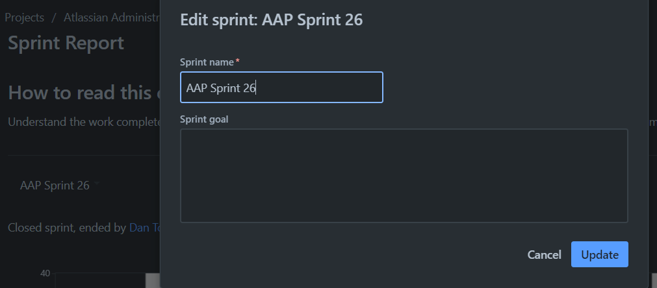Click into the Sprint goal text area
The width and height of the screenshot is (657, 288).
[x=404, y=176]
